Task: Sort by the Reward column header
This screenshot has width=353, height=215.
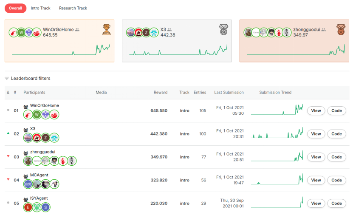Action: coord(161,92)
